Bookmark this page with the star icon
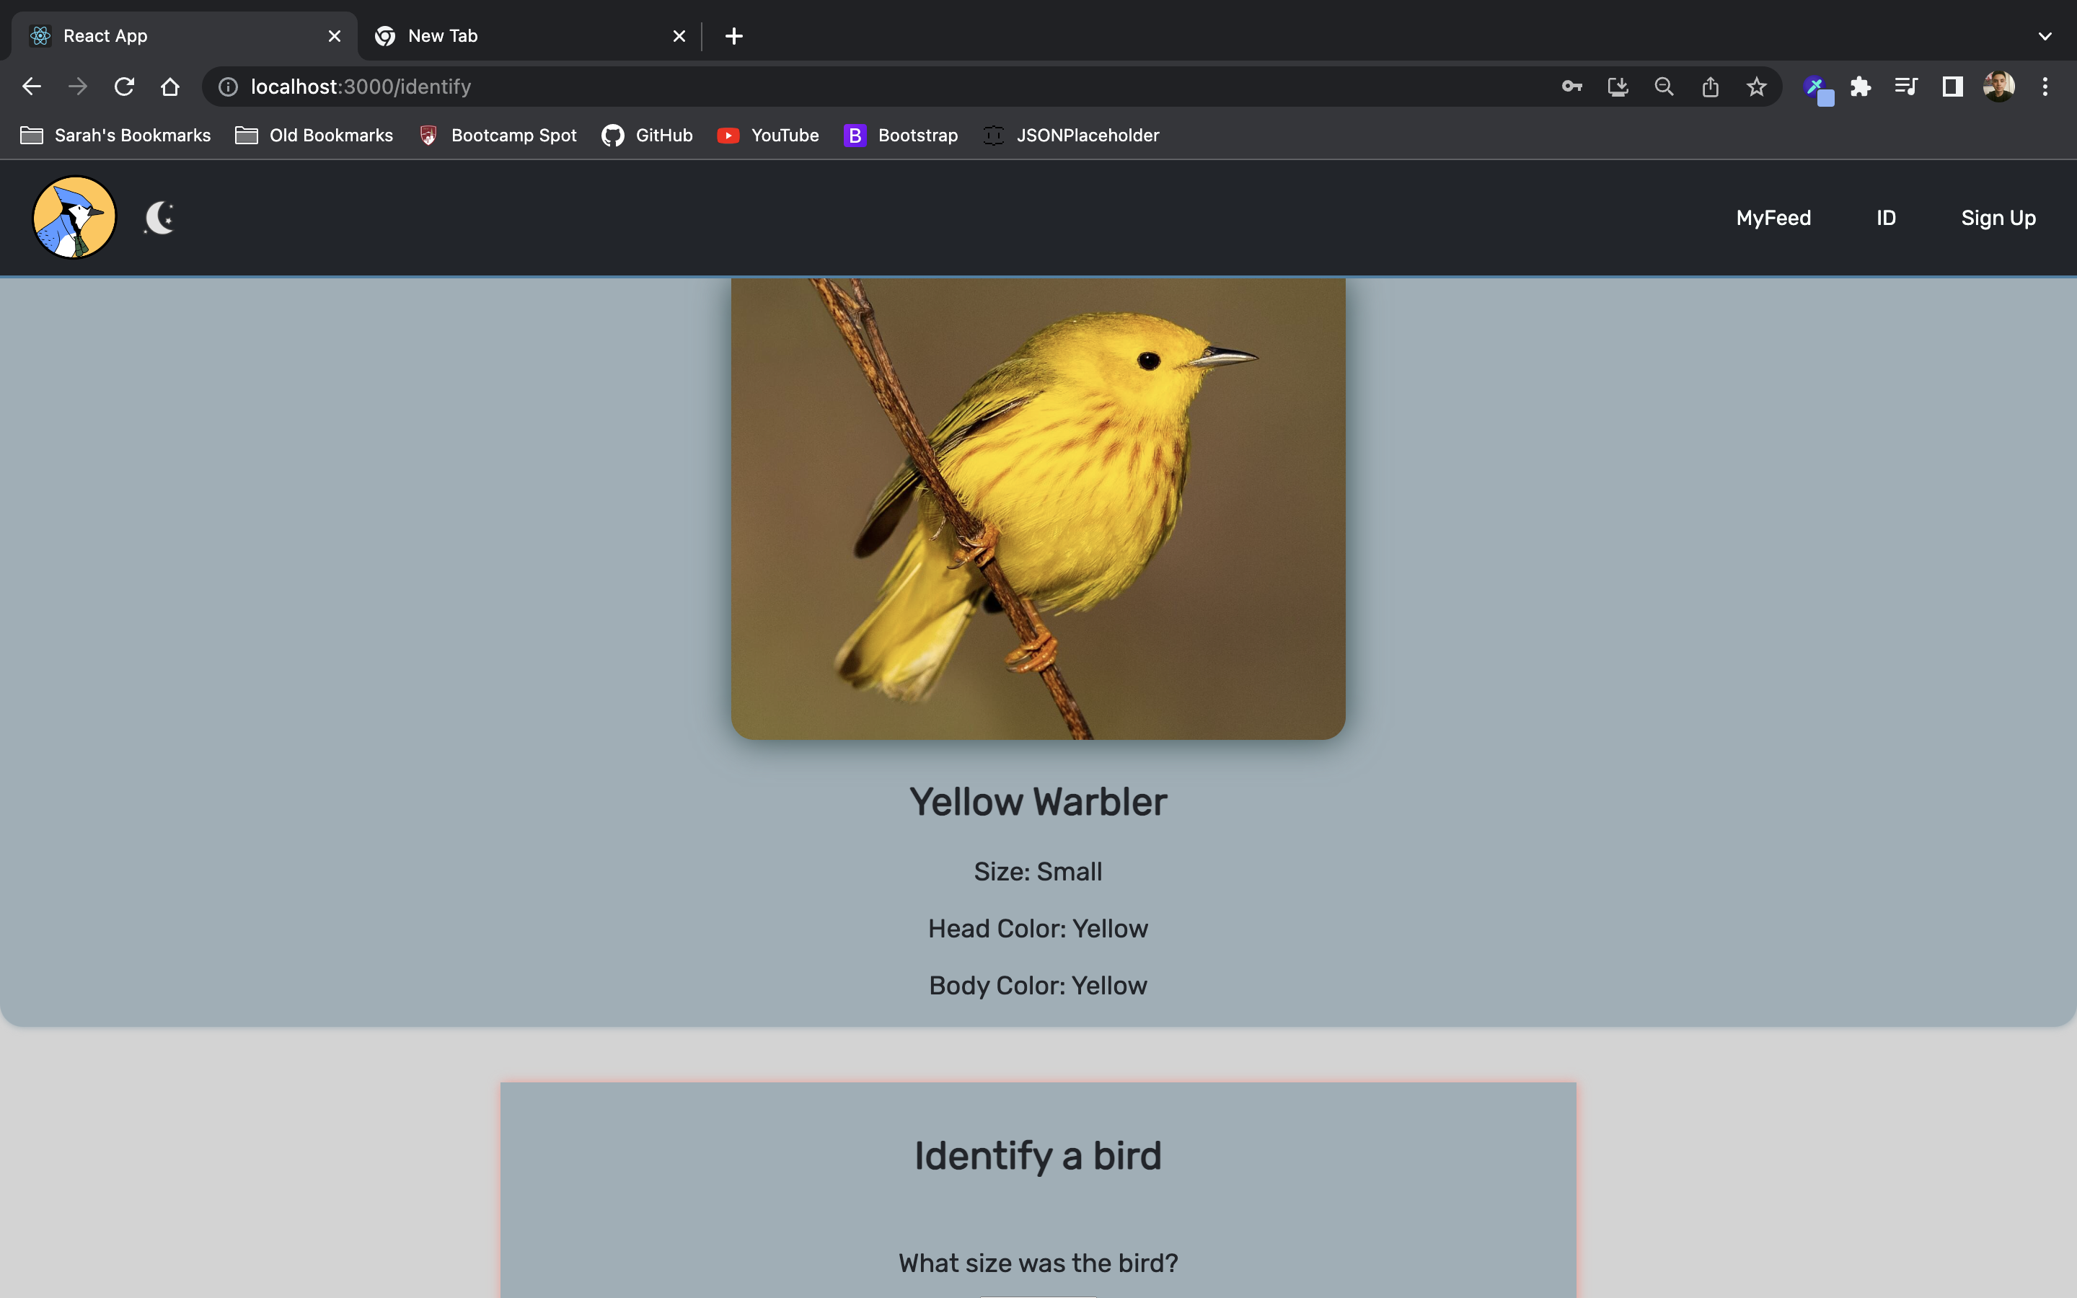This screenshot has width=2077, height=1298. [1756, 86]
